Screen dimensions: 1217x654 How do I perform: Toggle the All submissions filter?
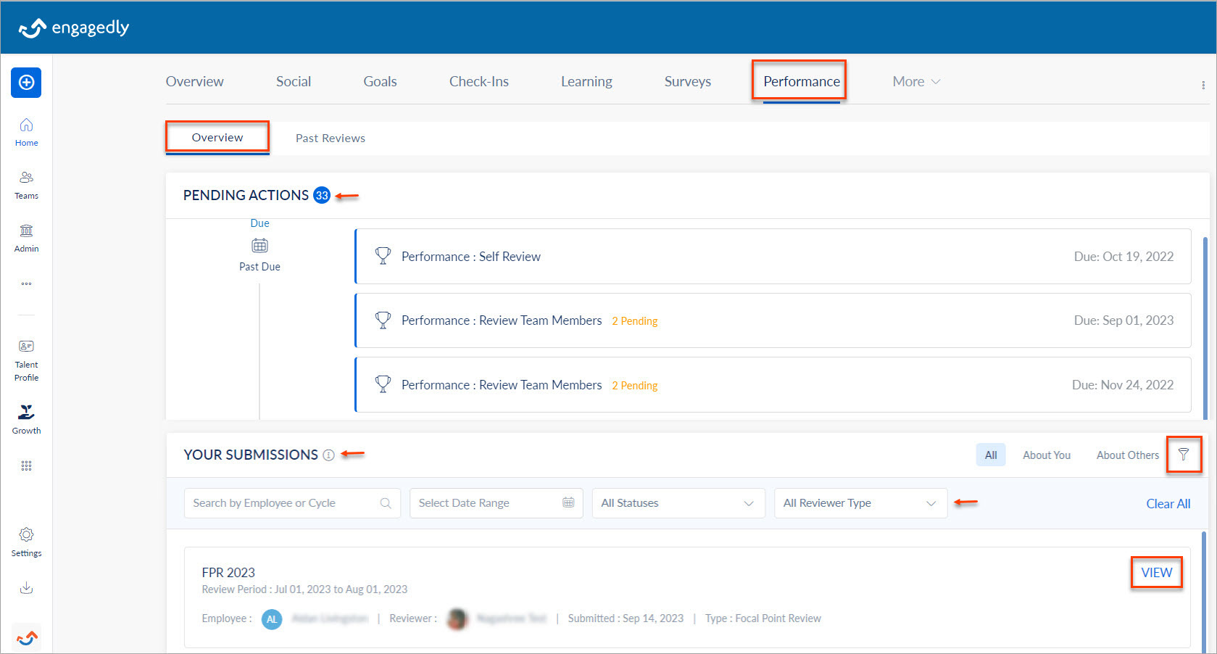coord(990,455)
